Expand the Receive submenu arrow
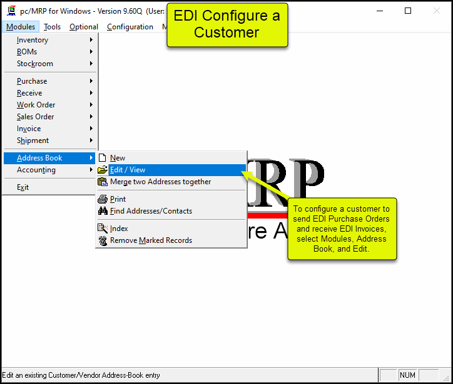Viewport: 453px width, 384px height. click(x=91, y=93)
